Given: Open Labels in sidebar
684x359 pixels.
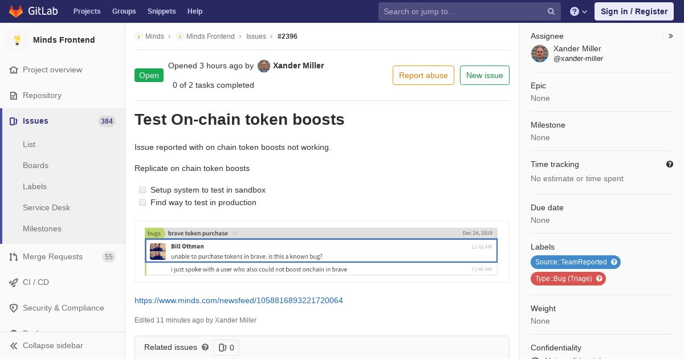Looking at the screenshot, I should (x=35, y=187).
